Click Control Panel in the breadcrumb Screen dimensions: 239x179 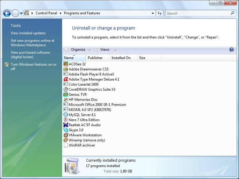[46, 13]
